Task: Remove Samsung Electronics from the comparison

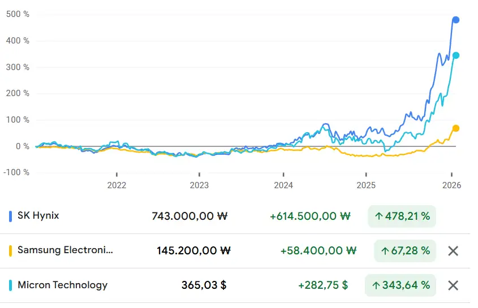Action: tap(453, 251)
